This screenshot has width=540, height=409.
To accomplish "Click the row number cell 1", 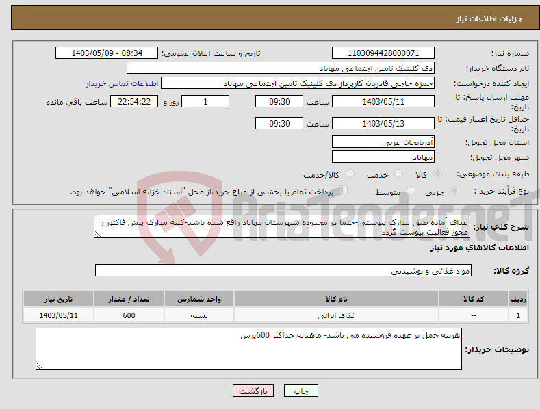I will click(518, 315).
